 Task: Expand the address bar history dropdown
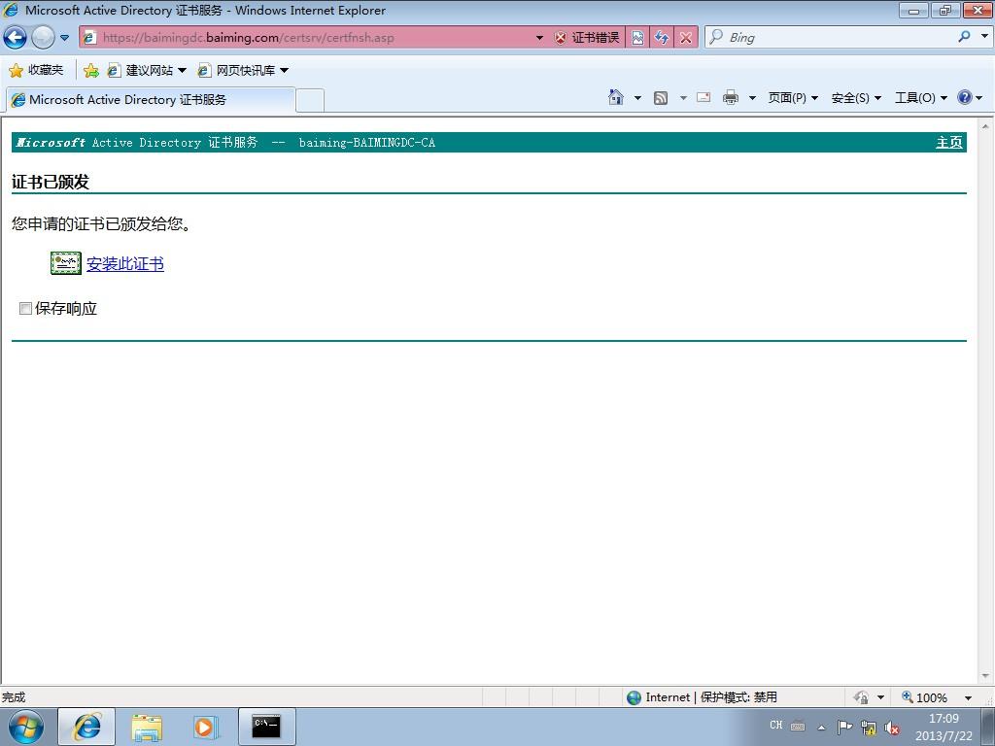coord(539,38)
